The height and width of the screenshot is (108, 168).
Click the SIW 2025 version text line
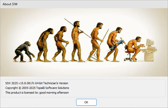(37, 83)
